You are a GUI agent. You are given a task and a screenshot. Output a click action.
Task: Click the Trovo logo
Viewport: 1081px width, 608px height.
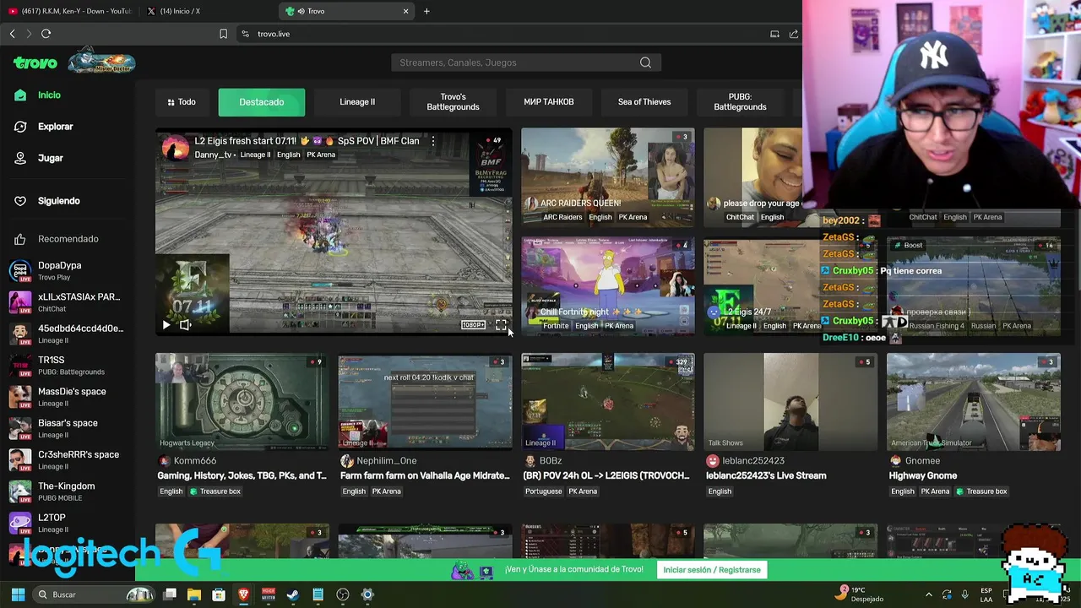(35, 62)
